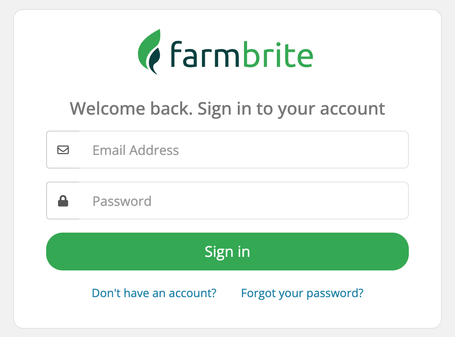Click the empty white space below the links
The width and height of the screenshot is (455, 337).
227,314
